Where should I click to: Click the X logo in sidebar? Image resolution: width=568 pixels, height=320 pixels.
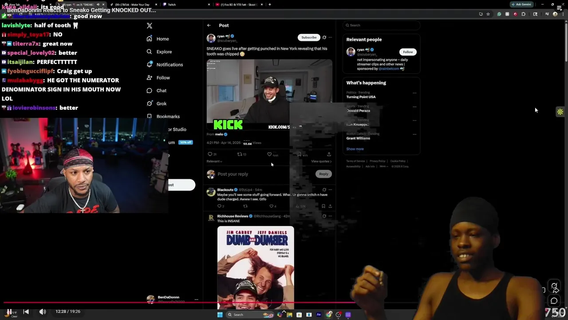(x=150, y=26)
